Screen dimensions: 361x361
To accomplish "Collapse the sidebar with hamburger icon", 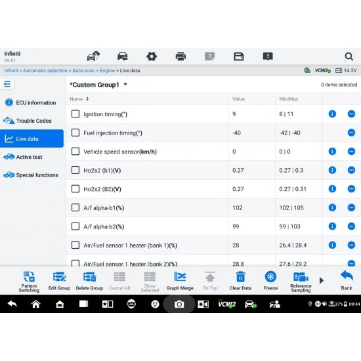I will click(7, 84).
